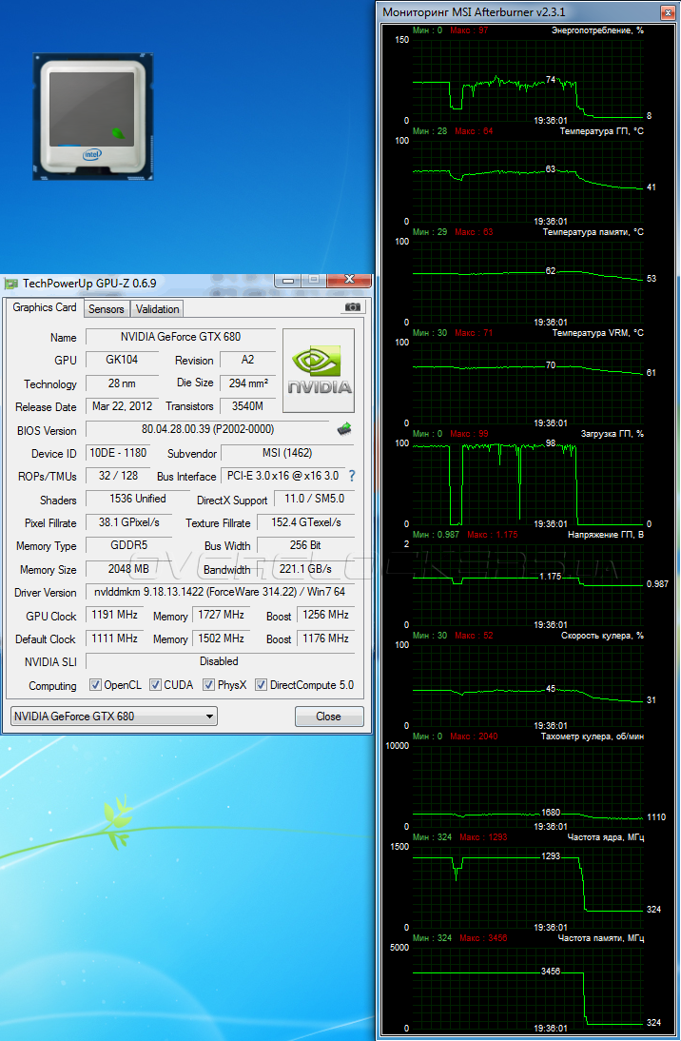Click the BIOS save chip icon

(x=344, y=429)
